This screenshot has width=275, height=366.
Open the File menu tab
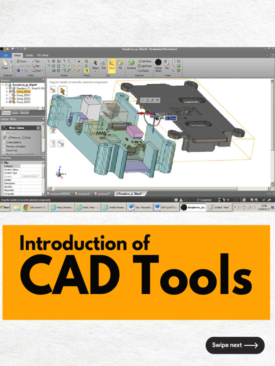[5, 55]
